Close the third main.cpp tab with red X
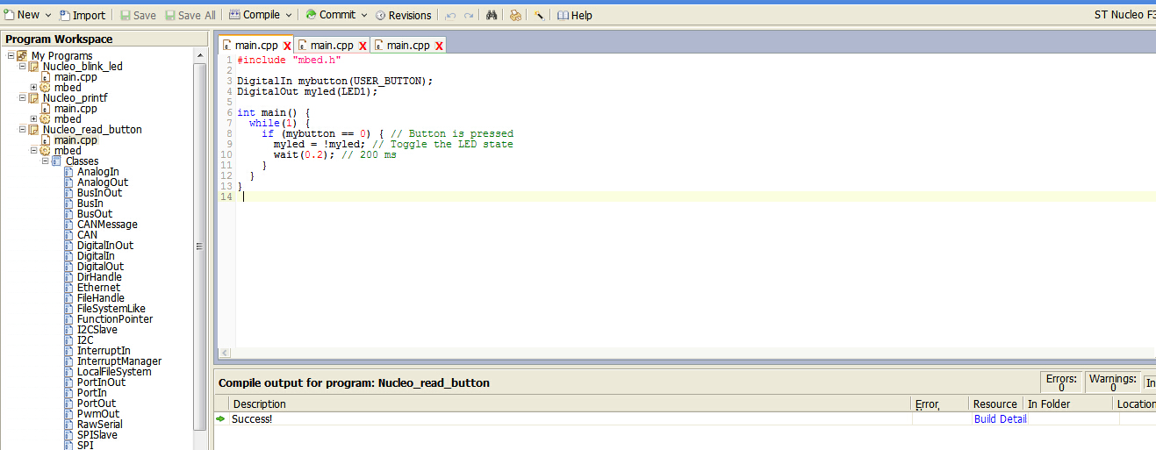The width and height of the screenshot is (1156, 450). click(439, 46)
